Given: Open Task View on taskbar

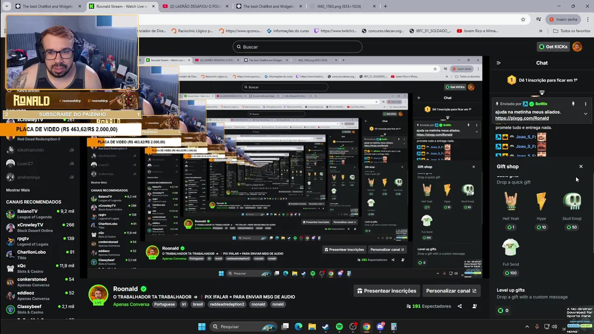Looking at the screenshot, I should (285, 327).
